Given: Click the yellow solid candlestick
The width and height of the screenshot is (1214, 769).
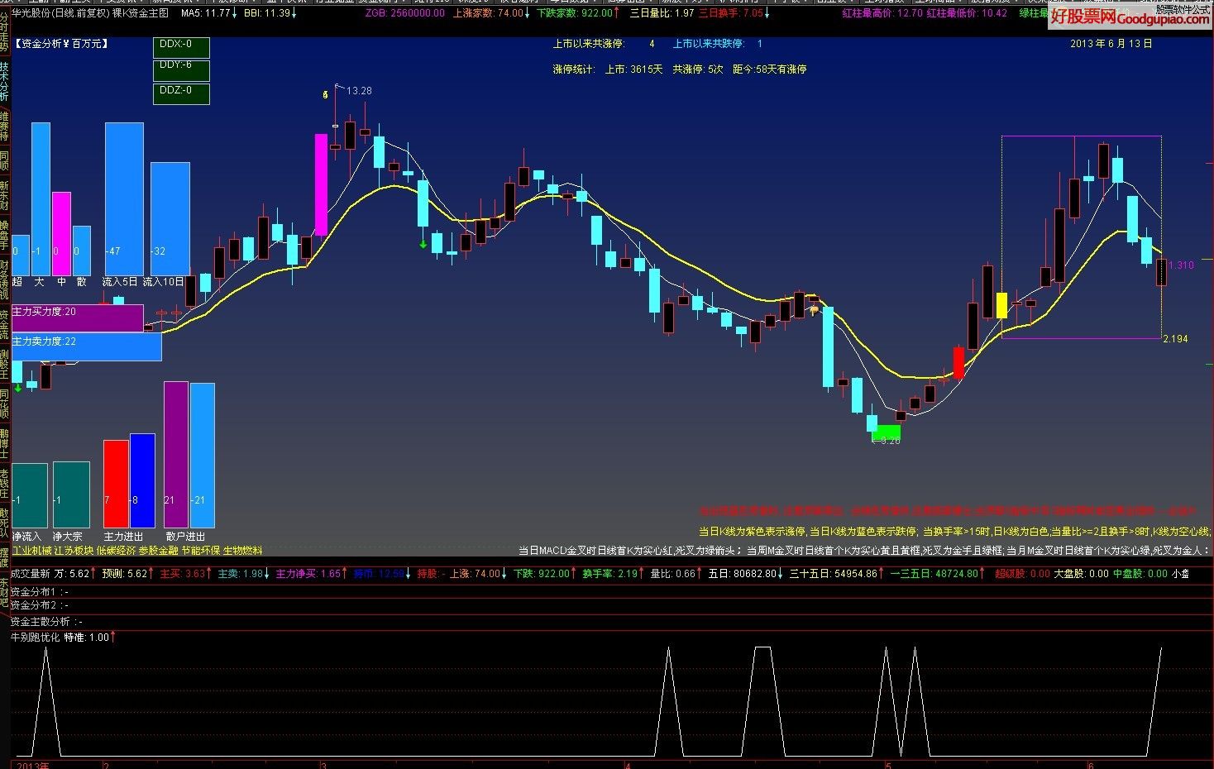Looking at the screenshot, I should click(1001, 305).
